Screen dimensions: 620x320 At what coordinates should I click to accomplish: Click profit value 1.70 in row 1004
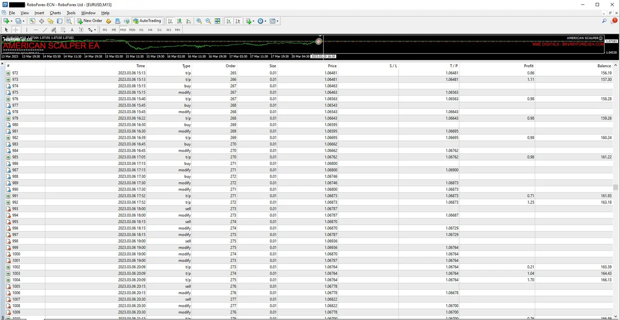(530, 280)
